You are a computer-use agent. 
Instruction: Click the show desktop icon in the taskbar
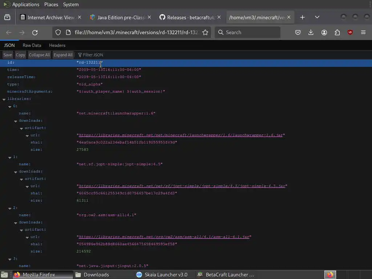(x=4, y=275)
